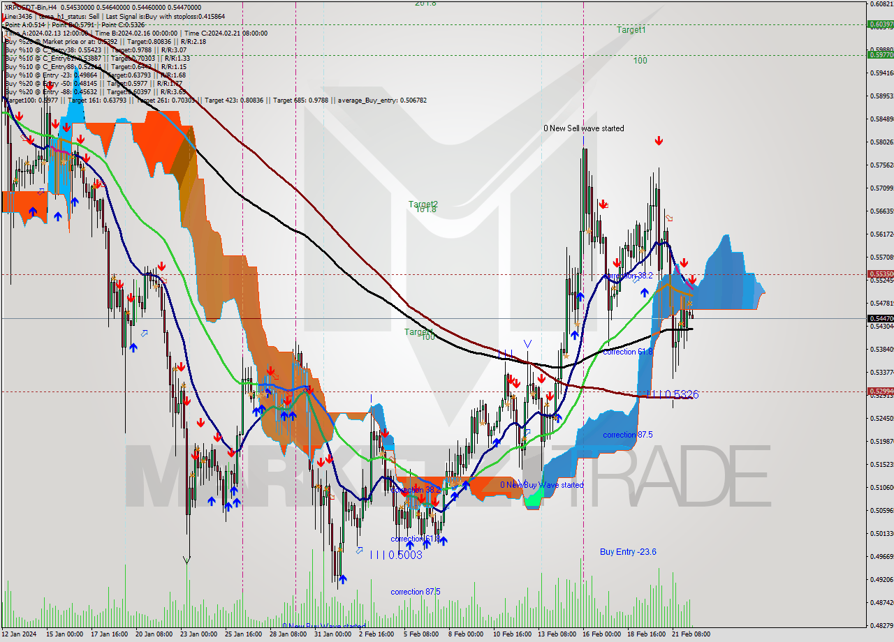894x642 pixels.
Task: Click 'correction 61.8' label beside the black average
Action: click(628, 352)
